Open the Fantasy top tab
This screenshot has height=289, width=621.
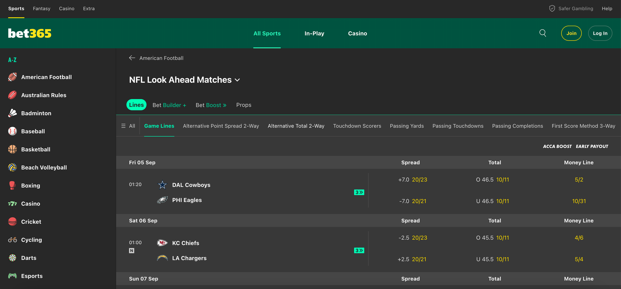tap(42, 9)
